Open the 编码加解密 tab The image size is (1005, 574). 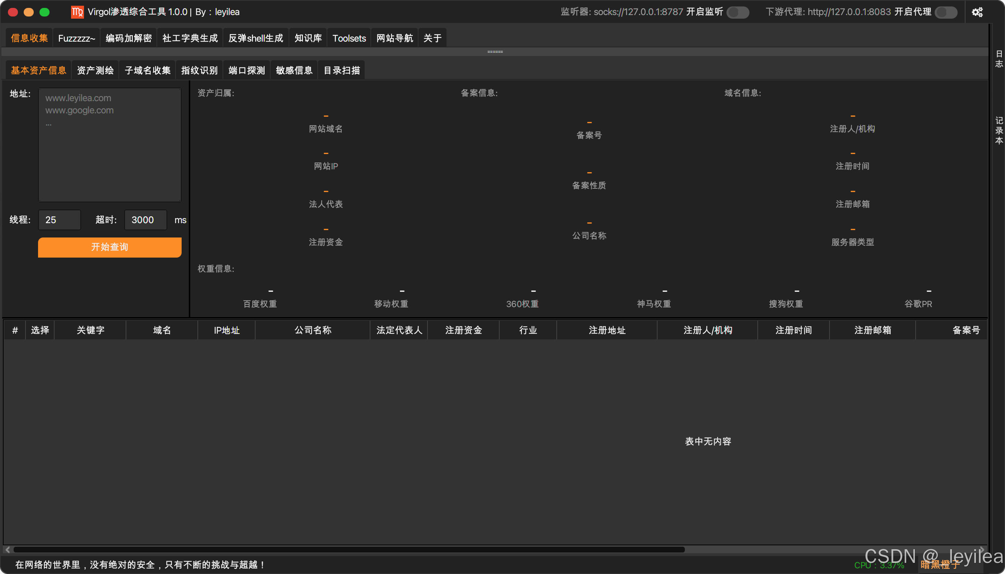(128, 38)
